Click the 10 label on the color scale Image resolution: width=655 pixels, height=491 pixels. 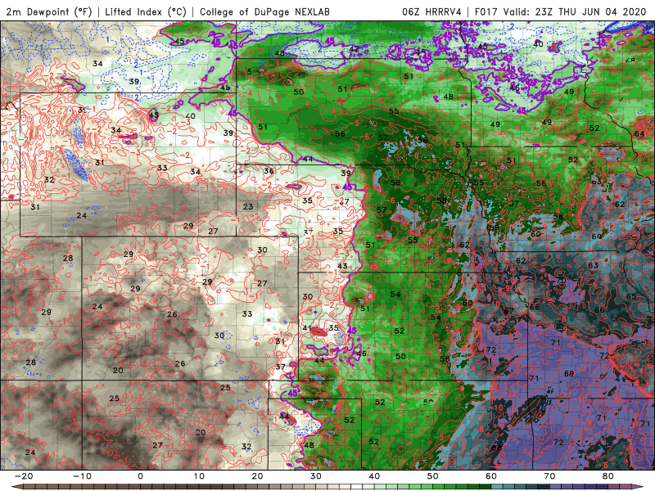[x=199, y=476]
